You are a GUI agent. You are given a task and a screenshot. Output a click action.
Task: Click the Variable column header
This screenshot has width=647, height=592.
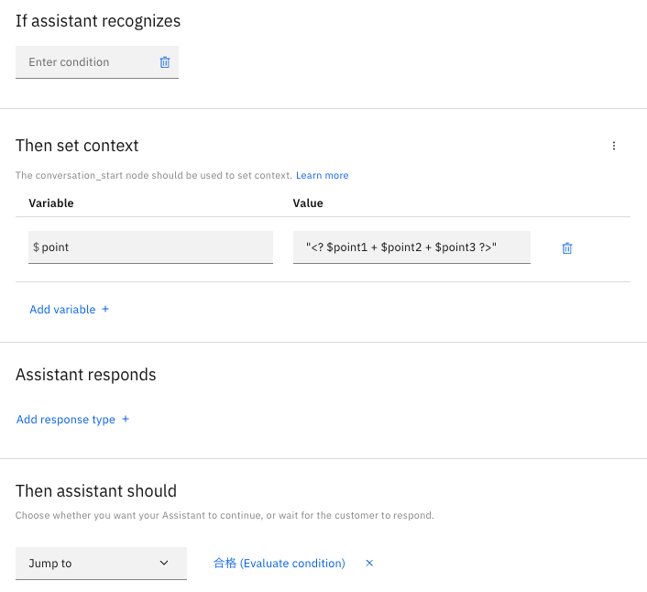coord(51,203)
